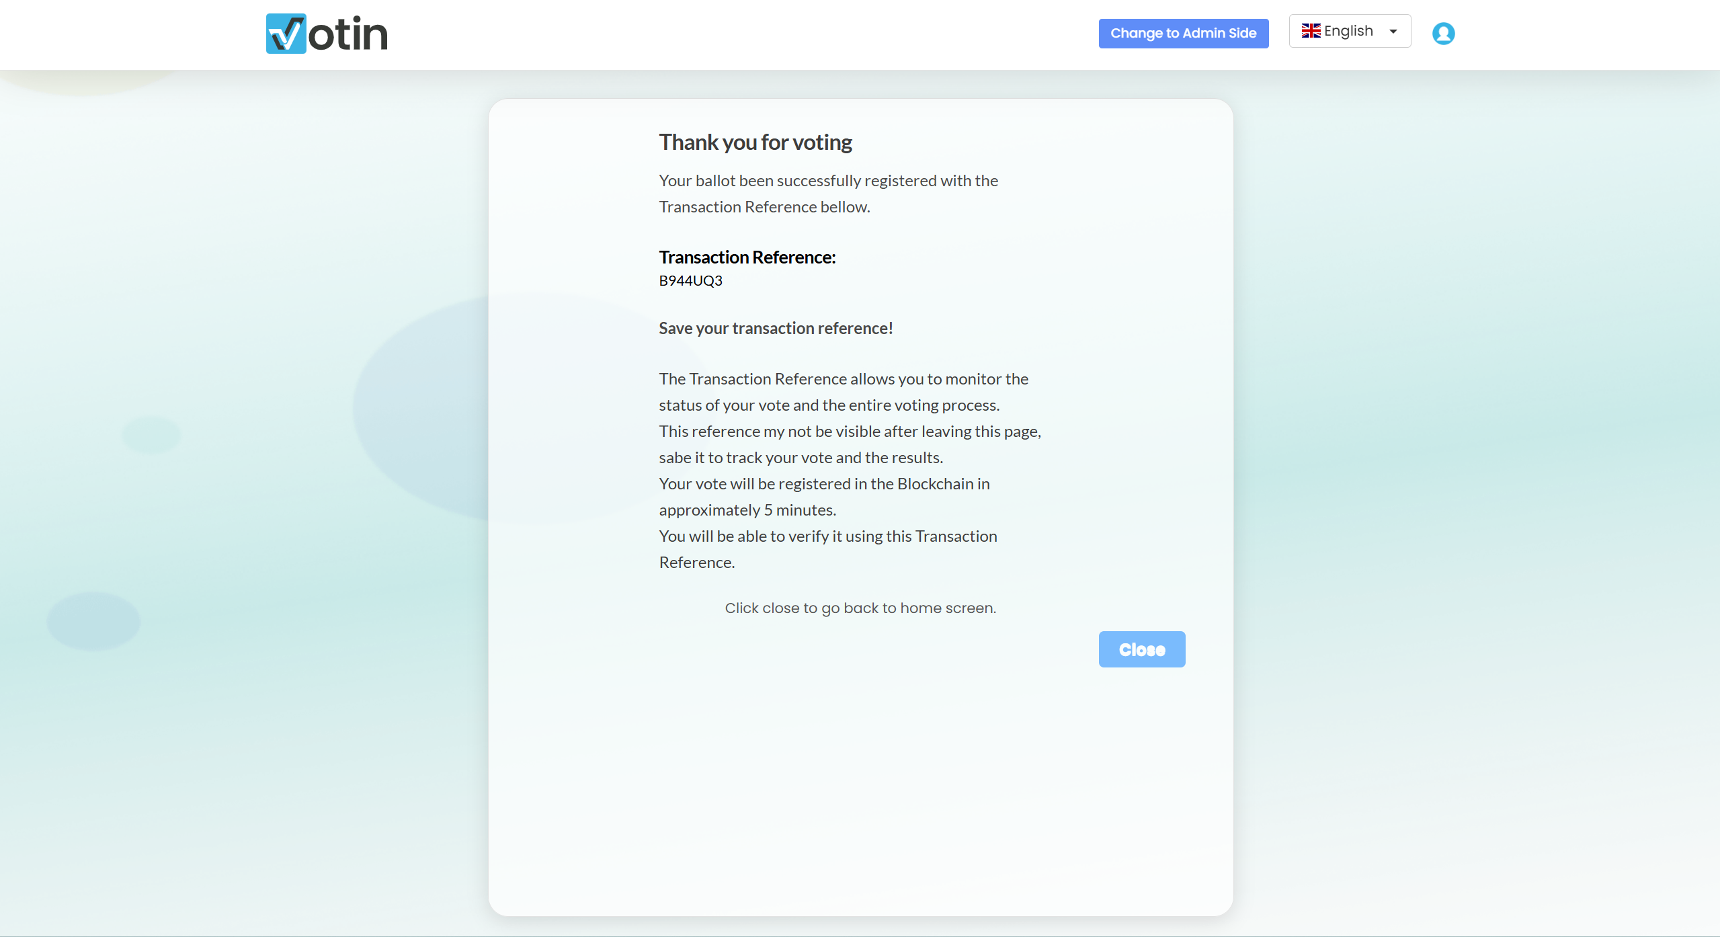Click the 'otin' logo text

(348, 35)
